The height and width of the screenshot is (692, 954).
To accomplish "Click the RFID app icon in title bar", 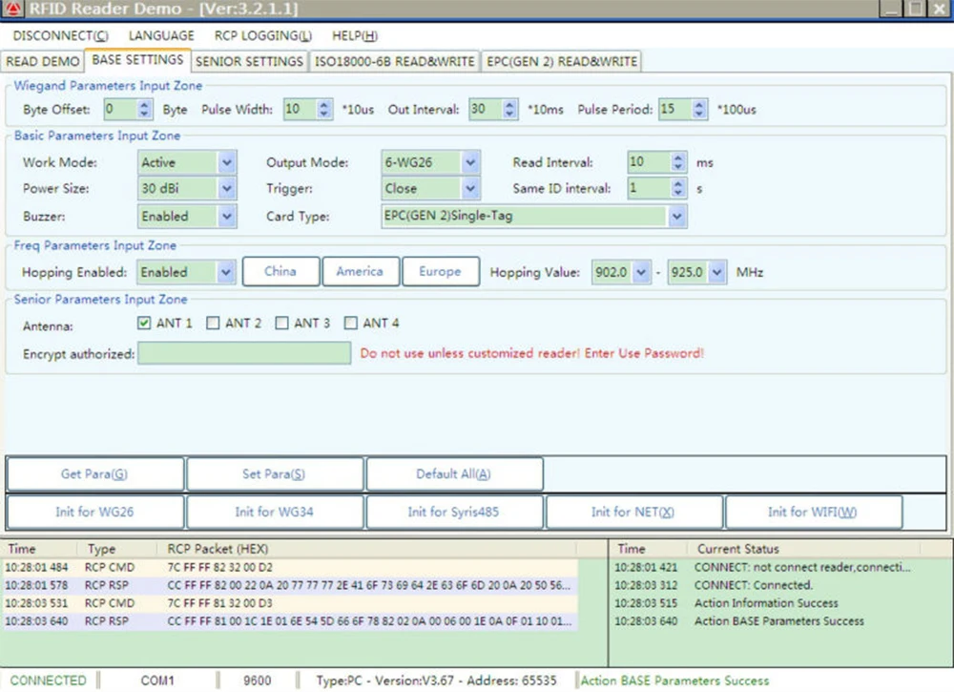I will pyautogui.click(x=11, y=10).
